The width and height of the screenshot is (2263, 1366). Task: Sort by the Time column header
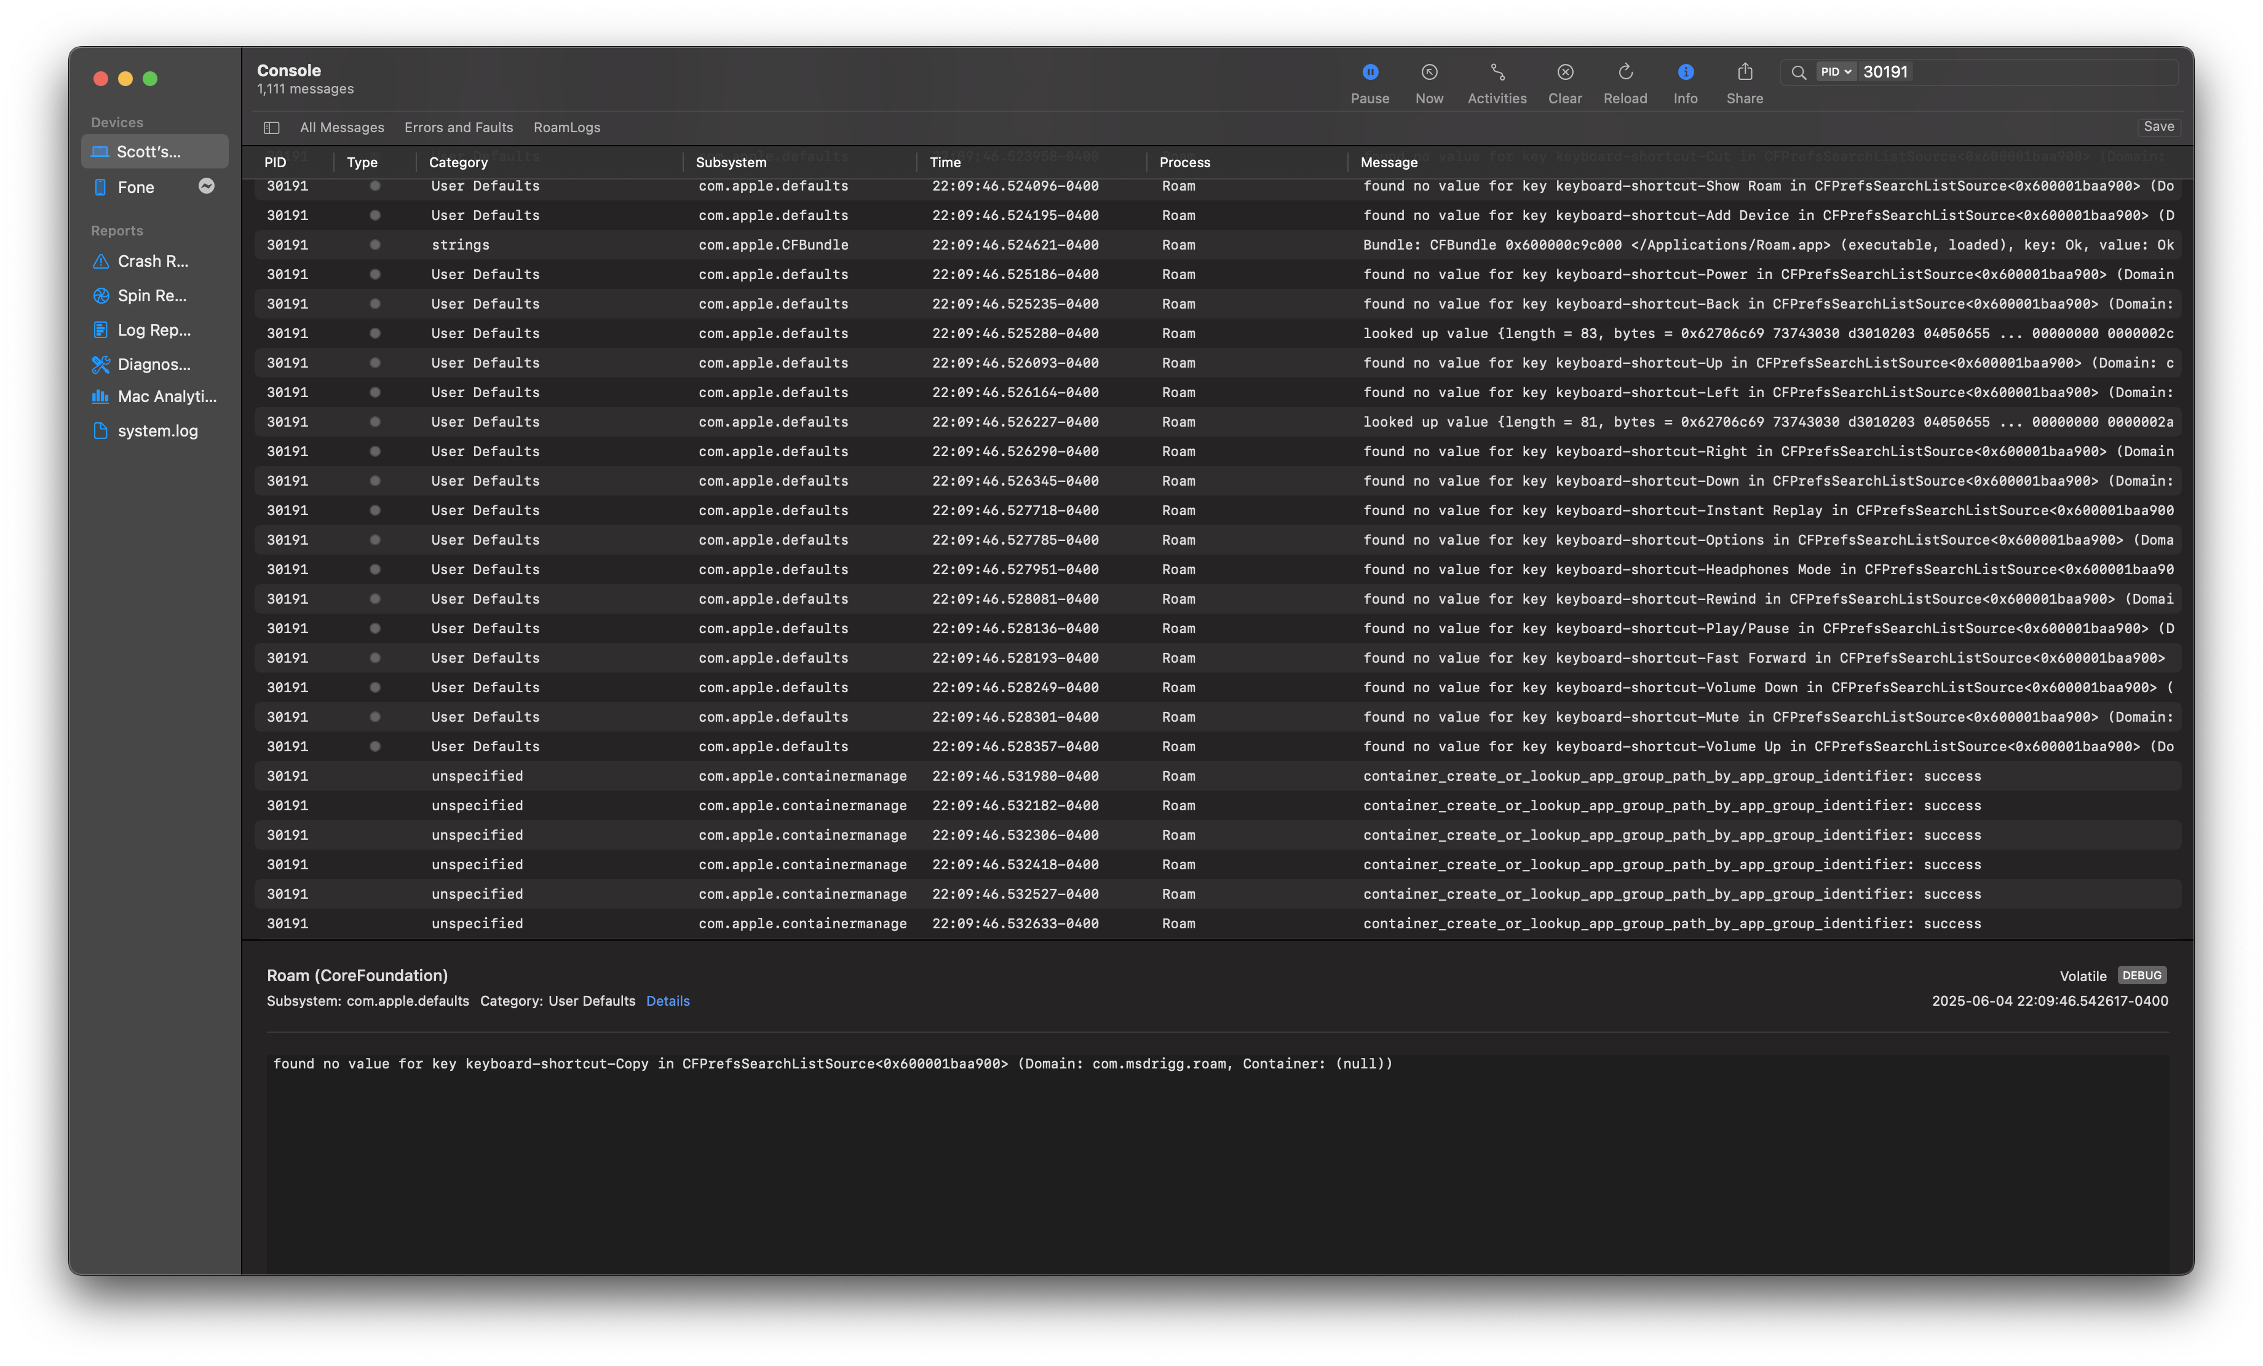pyautogui.click(x=944, y=162)
